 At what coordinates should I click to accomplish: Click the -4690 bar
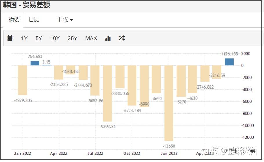pos(156,79)
